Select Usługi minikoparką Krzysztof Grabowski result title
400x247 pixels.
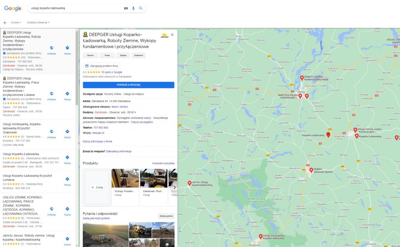22,128
